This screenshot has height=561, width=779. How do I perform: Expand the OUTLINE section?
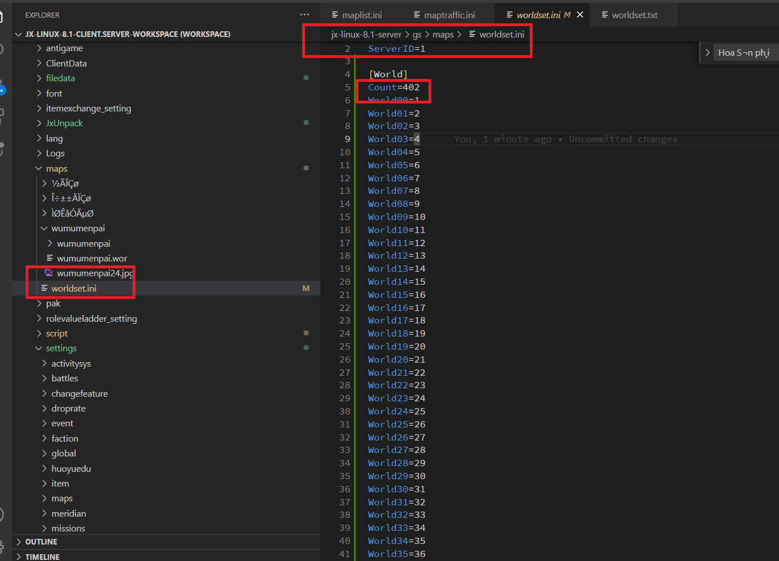pos(40,542)
